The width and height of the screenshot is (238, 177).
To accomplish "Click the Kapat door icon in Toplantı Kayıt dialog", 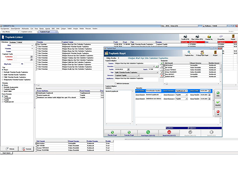I will pos(215,52).
